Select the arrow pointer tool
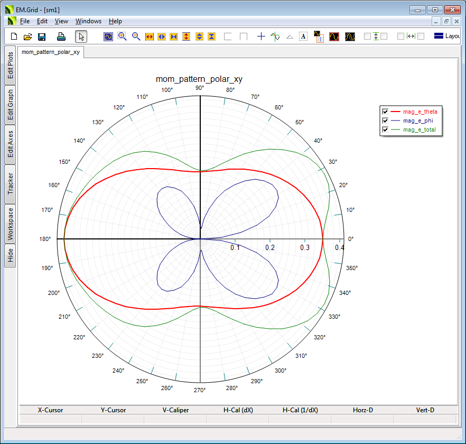Image resolution: width=466 pixels, height=444 pixels. (x=81, y=36)
